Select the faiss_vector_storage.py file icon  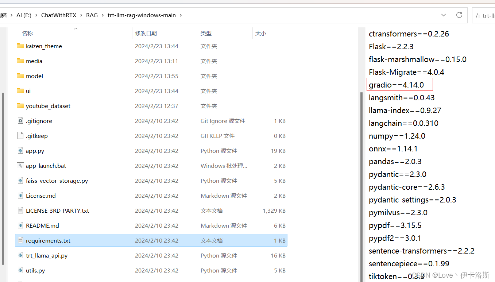click(20, 181)
